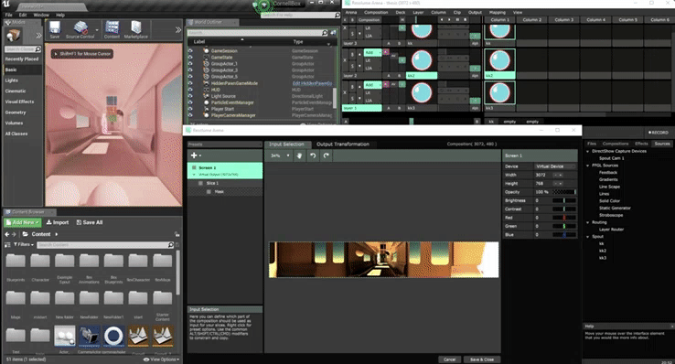
Task: Click the World Outliner search magnifier icon
Action: coord(325,33)
